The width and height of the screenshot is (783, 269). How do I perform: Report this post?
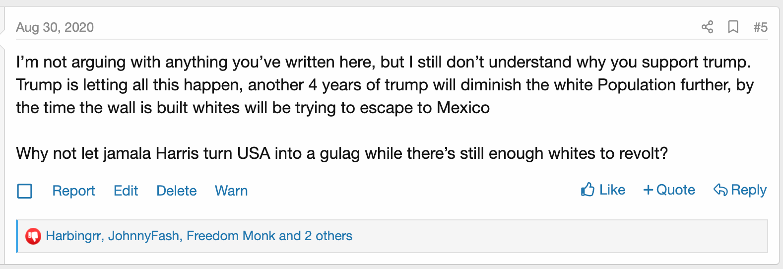pos(73,191)
